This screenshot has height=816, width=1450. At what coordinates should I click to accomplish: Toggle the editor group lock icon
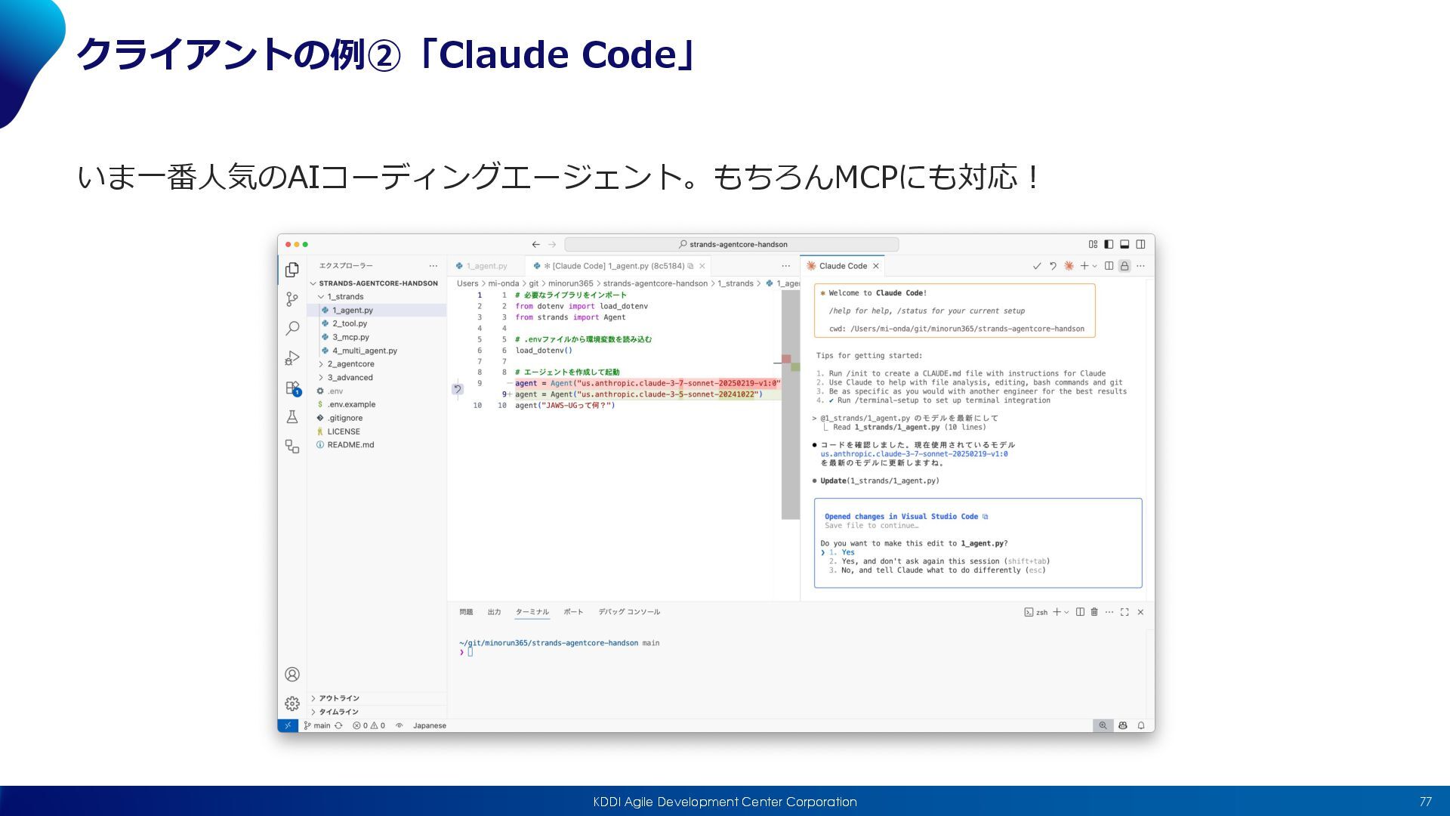click(x=1125, y=266)
